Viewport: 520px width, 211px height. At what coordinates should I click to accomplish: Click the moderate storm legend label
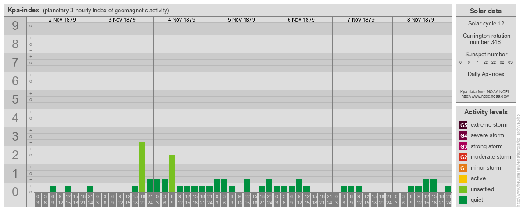(491, 157)
